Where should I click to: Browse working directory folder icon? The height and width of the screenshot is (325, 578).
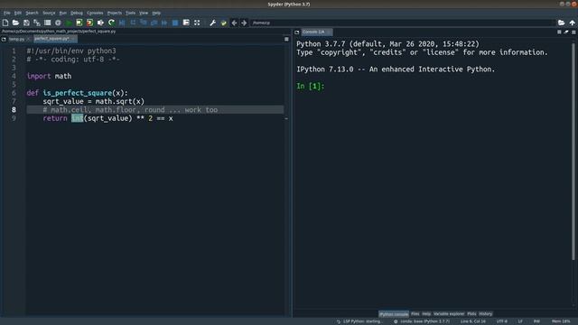[x=561, y=23]
